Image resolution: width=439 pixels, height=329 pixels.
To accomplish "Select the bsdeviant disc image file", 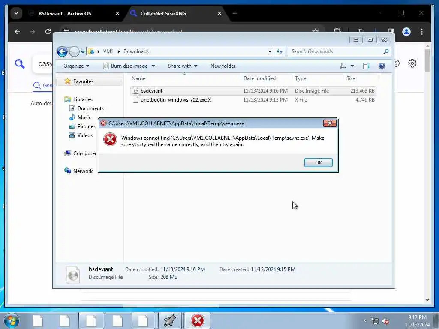I will pos(253,91).
